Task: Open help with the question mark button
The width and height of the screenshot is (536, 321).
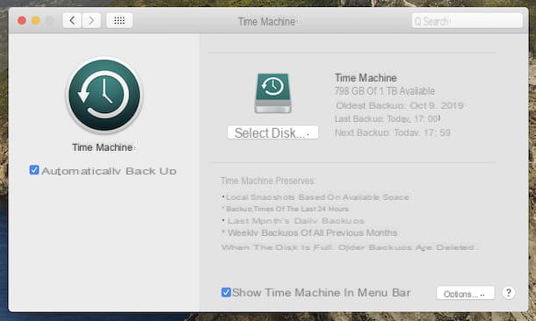Action: click(x=508, y=293)
